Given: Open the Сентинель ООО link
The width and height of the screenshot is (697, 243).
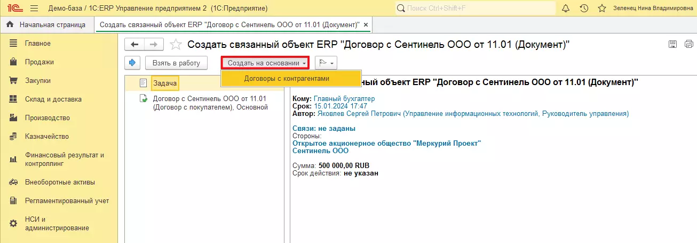Looking at the screenshot, I should 321,150.
